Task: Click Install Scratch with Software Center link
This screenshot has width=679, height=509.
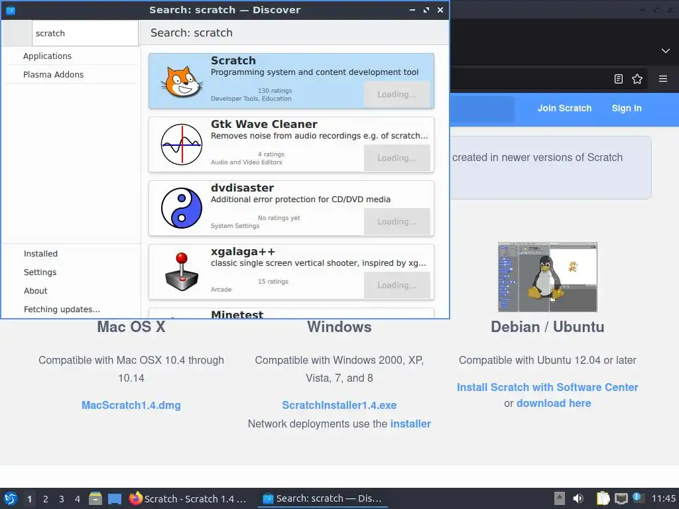Action: click(x=547, y=387)
